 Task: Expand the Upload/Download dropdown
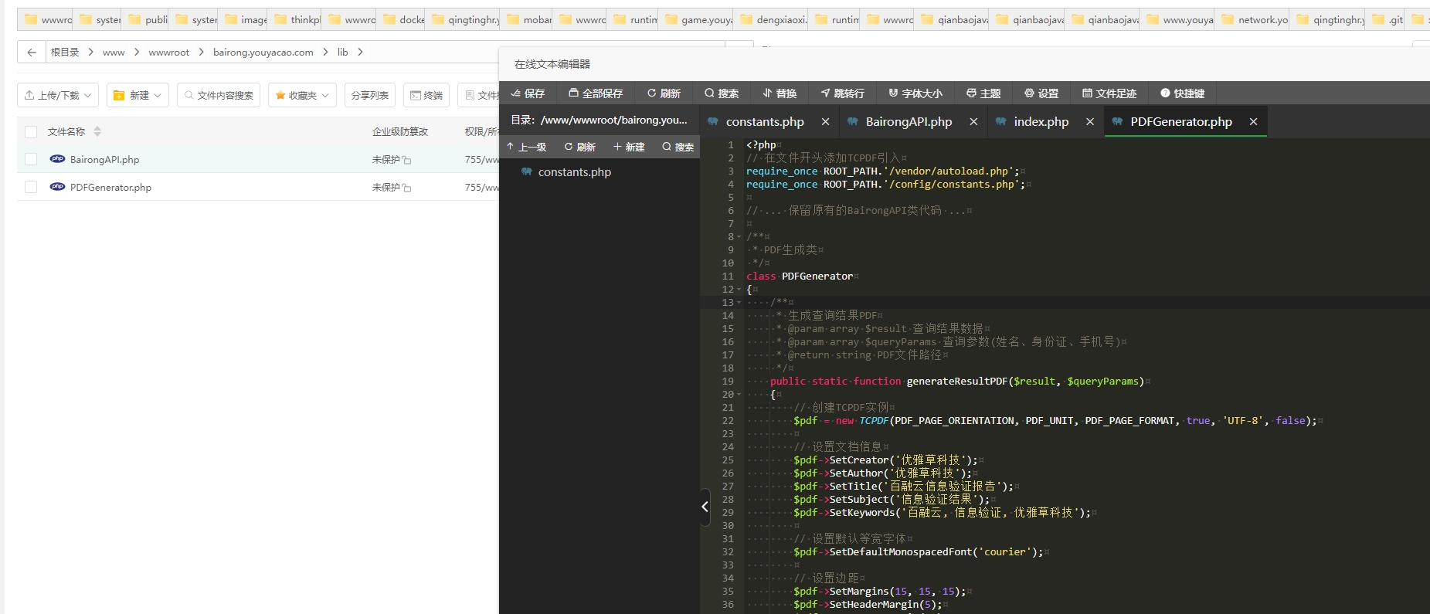[58, 95]
